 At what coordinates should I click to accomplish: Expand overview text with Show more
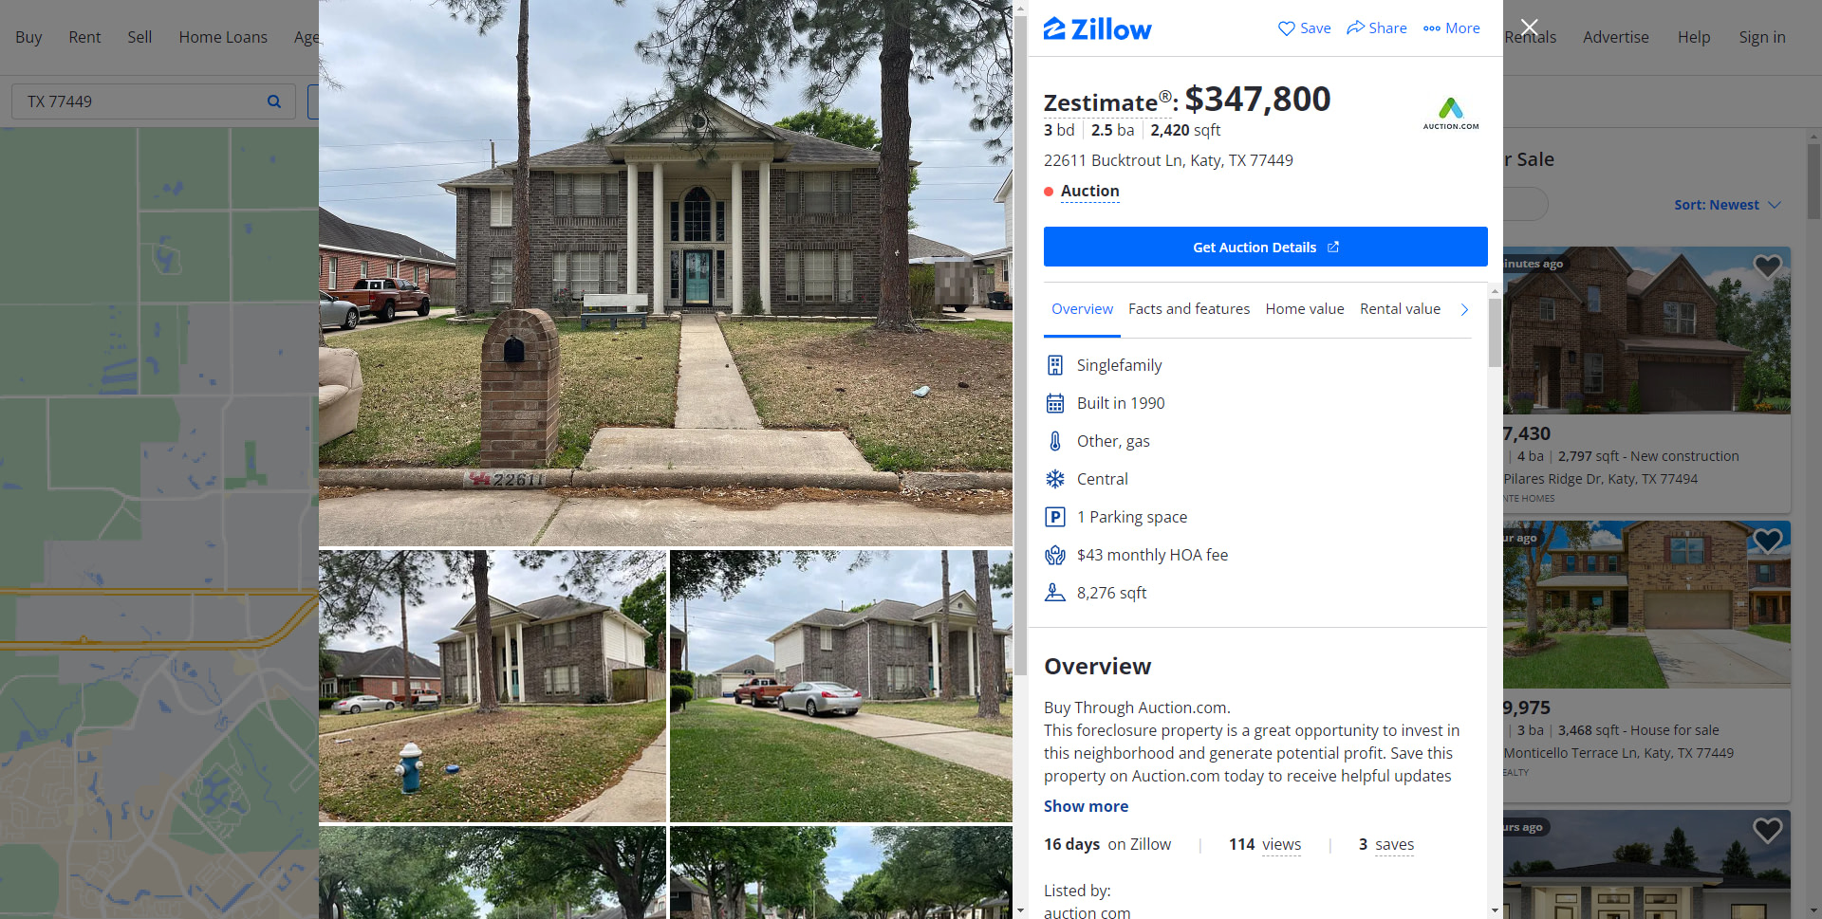pyautogui.click(x=1086, y=806)
